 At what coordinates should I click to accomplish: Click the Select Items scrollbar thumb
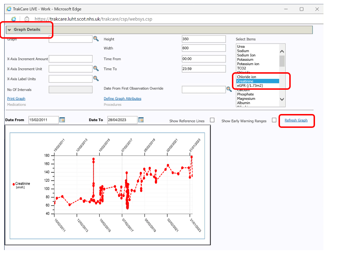(x=282, y=61)
